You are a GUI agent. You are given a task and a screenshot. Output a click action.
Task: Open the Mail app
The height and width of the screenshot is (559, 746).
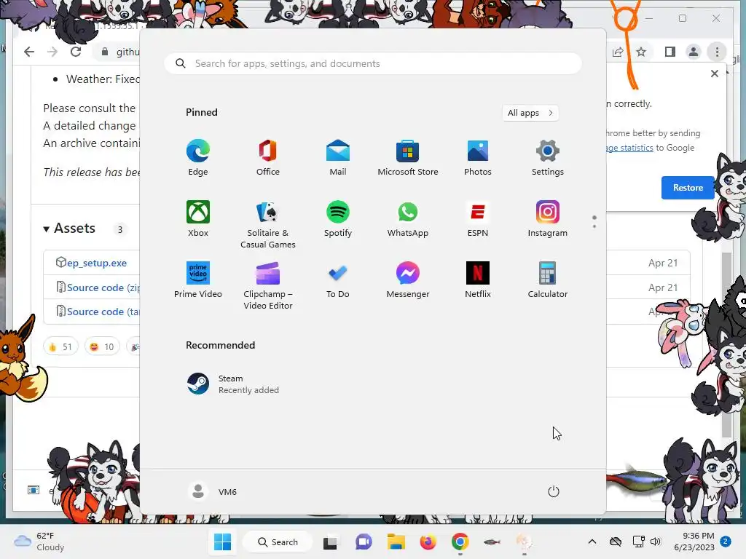(x=338, y=158)
